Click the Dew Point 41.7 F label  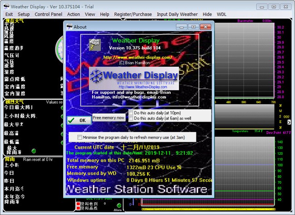(x=279, y=133)
